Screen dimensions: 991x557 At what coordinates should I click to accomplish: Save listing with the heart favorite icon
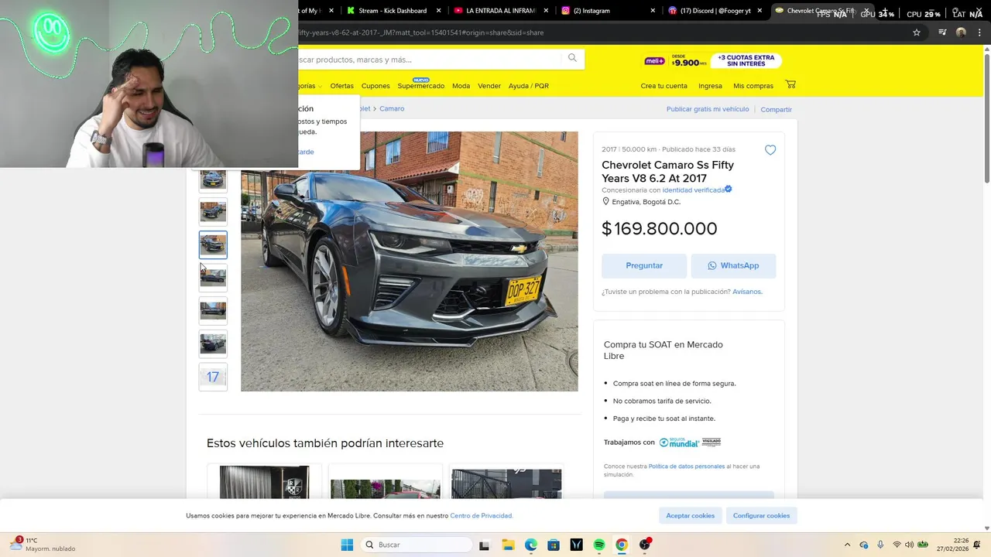click(770, 150)
